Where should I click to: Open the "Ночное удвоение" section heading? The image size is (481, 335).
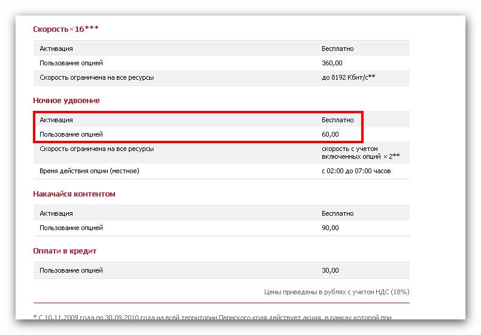[66, 101]
